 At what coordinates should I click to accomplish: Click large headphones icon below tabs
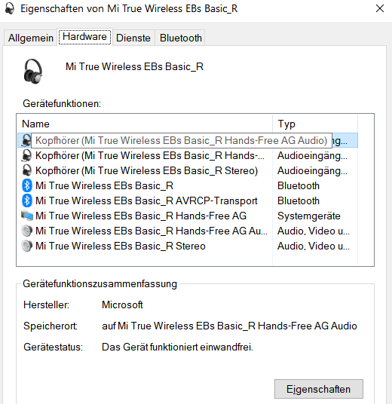[x=33, y=72]
